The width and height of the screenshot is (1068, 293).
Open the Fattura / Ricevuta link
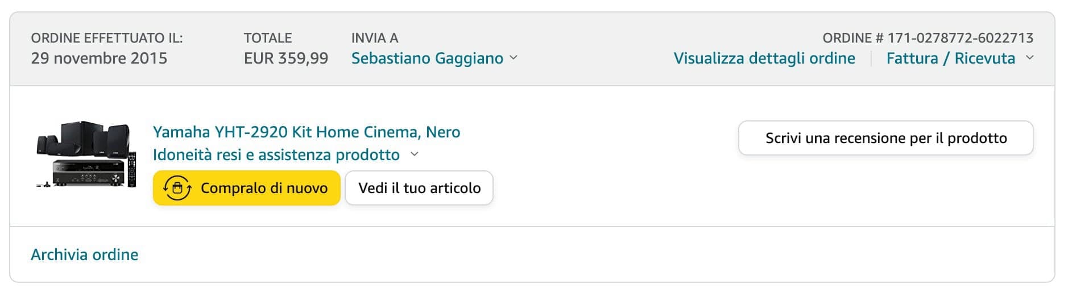(950, 58)
